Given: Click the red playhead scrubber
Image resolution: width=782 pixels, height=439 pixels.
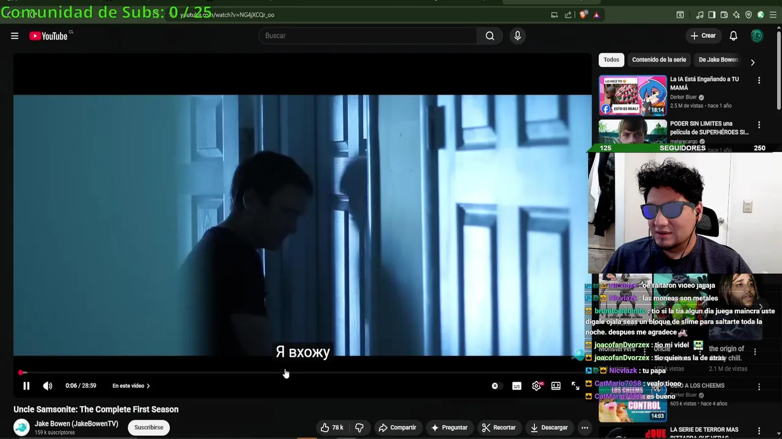Looking at the screenshot, I should pyautogui.click(x=21, y=373).
